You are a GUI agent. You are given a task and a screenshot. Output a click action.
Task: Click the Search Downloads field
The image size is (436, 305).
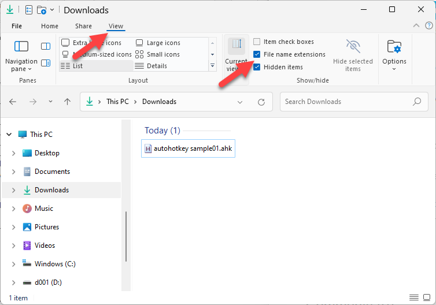tap(354, 102)
